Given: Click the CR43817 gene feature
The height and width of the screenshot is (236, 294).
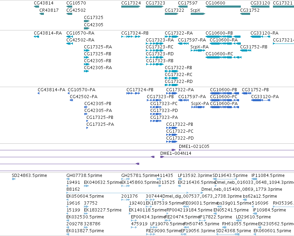Looking at the screenshot, I should [x=41, y=14].
